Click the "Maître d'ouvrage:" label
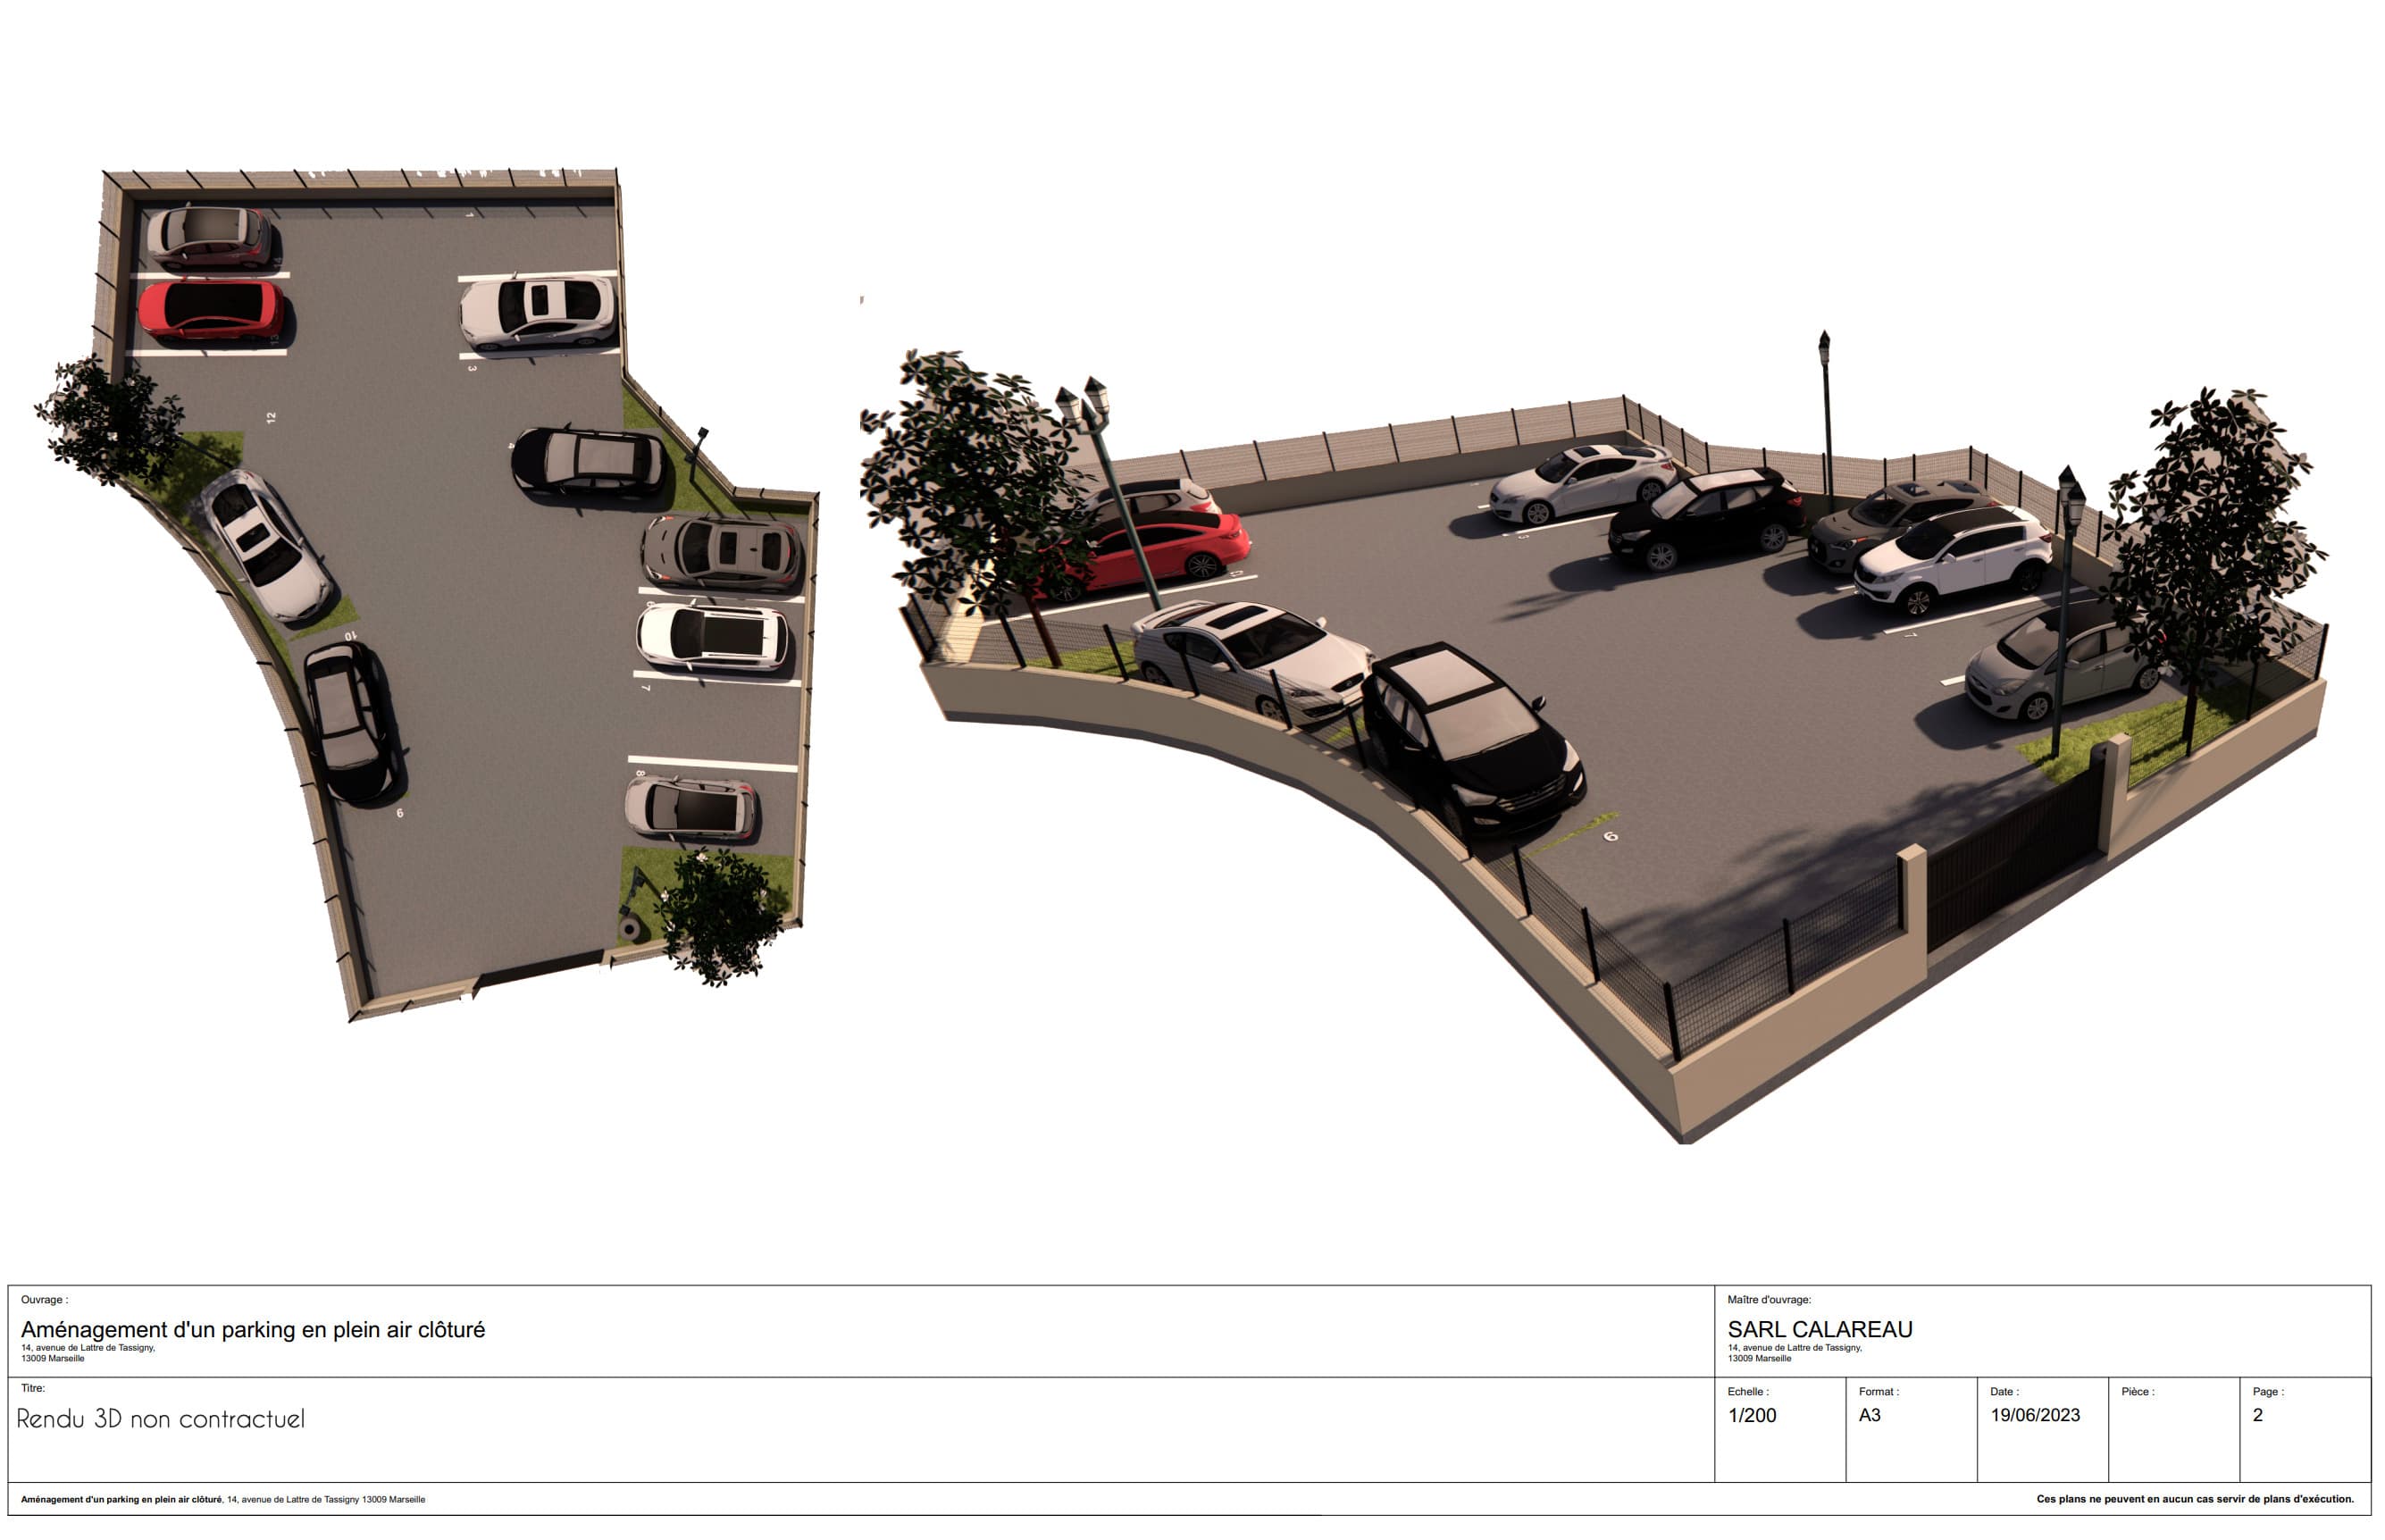Screen dimensions: 2385x1540 (x=1769, y=1300)
